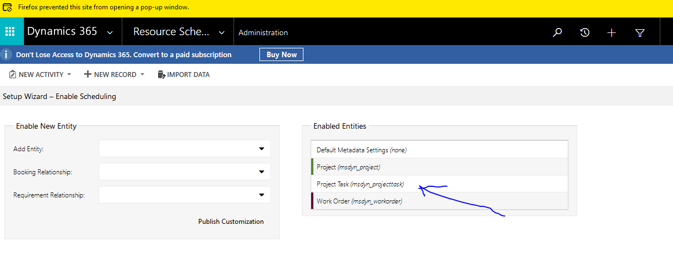The height and width of the screenshot is (270, 673).
Task: Open the New Activity dropdown arrow
Action: point(69,75)
